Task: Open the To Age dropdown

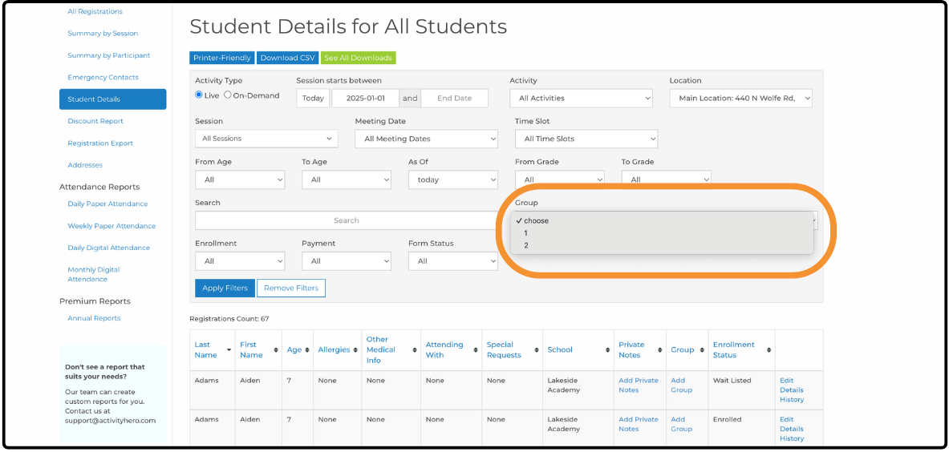Action: [x=347, y=180]
